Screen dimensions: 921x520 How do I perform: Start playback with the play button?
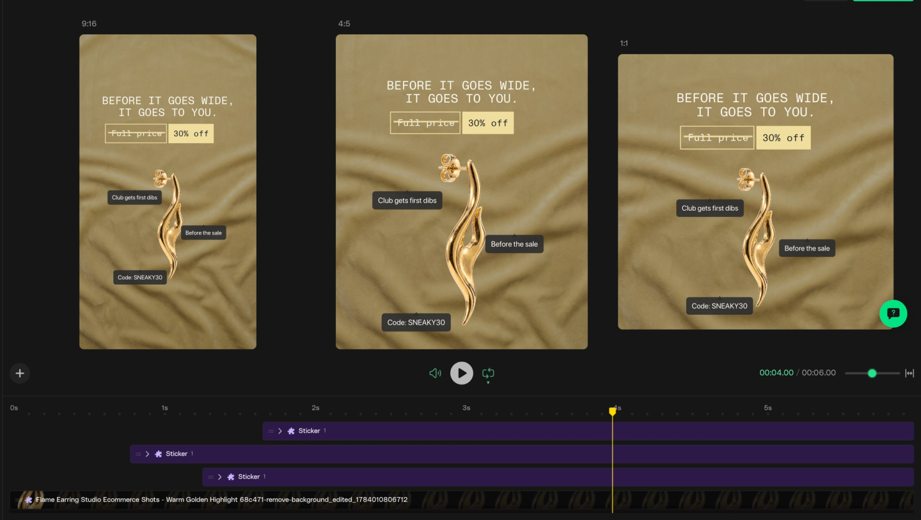coord(462,373)
